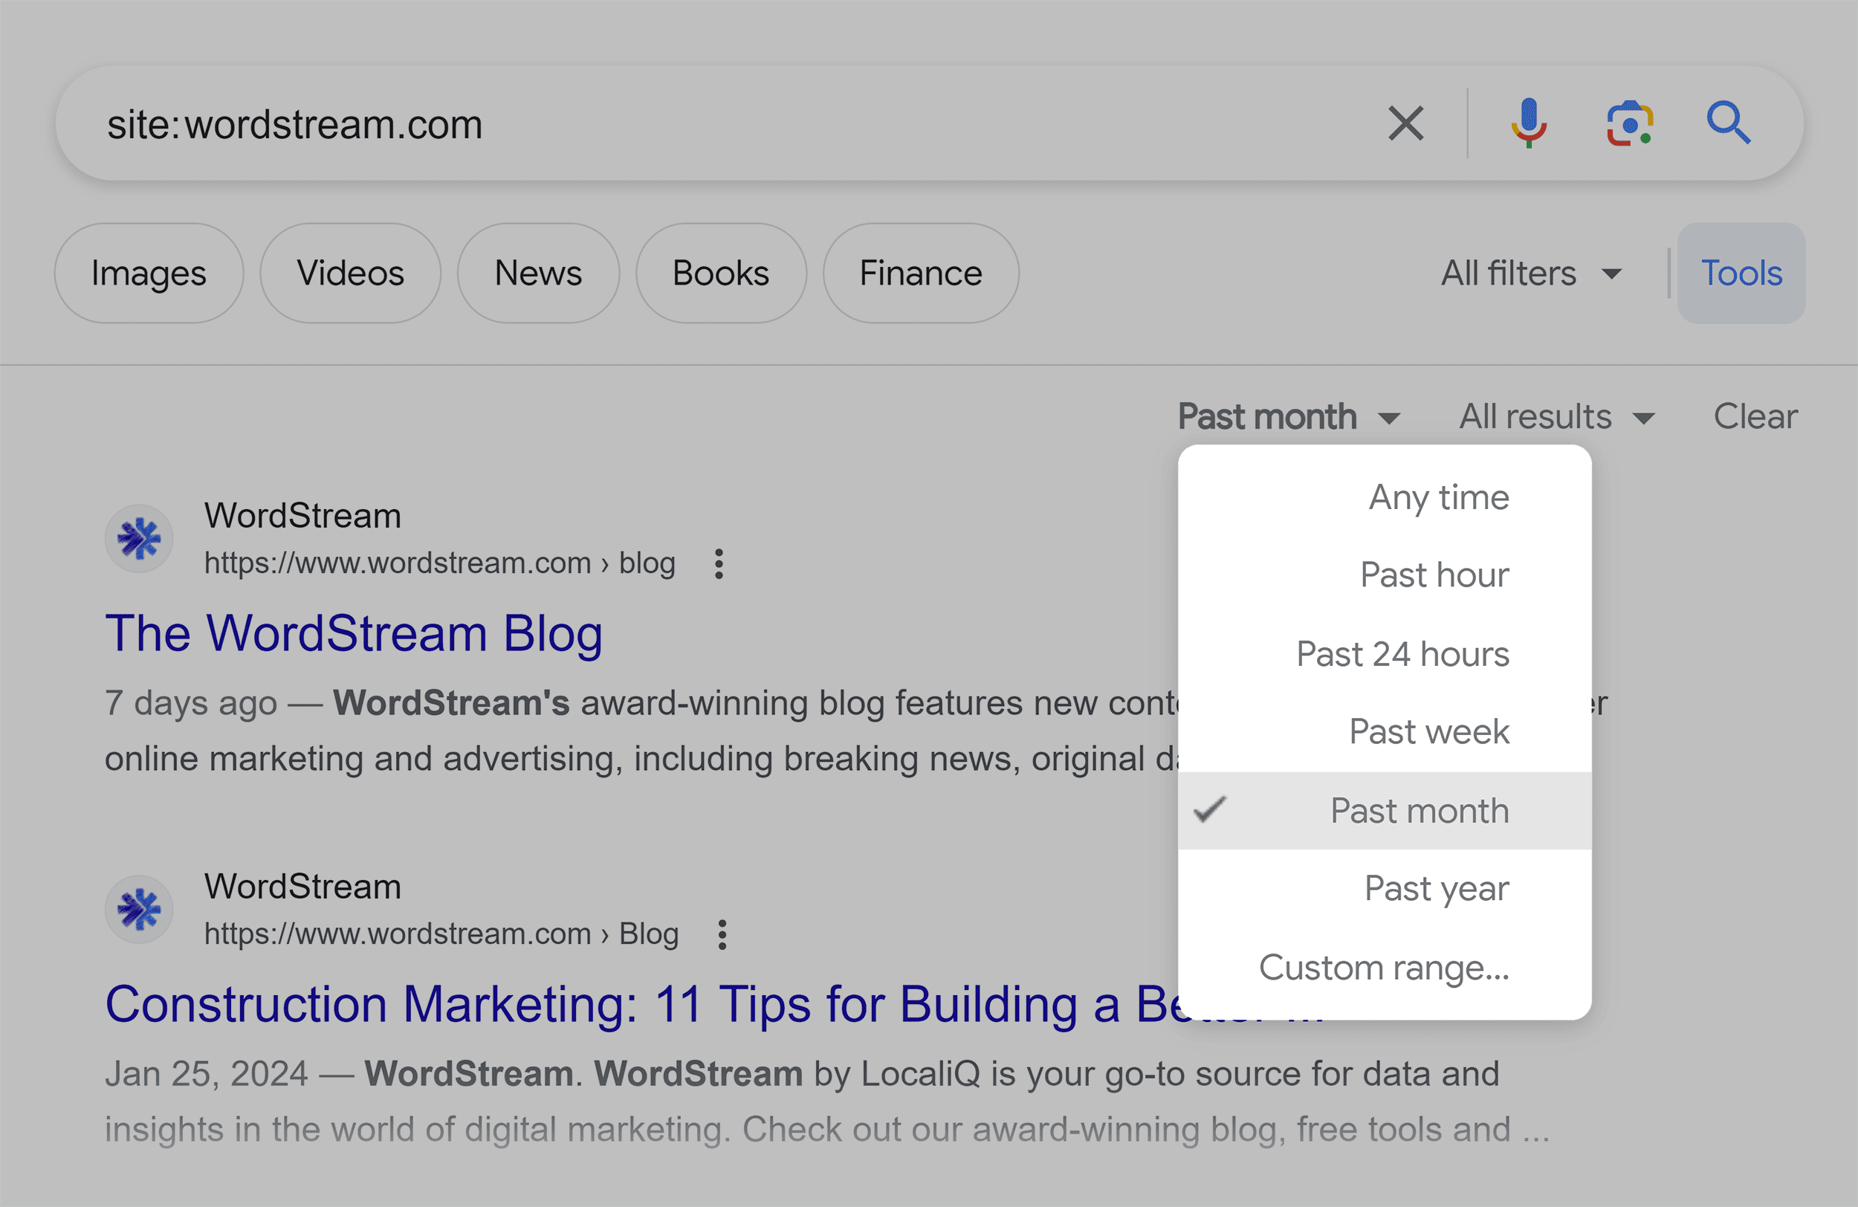Select the "Past year" filter option
This screenshot has width=1858, height=1207.
1437,887
